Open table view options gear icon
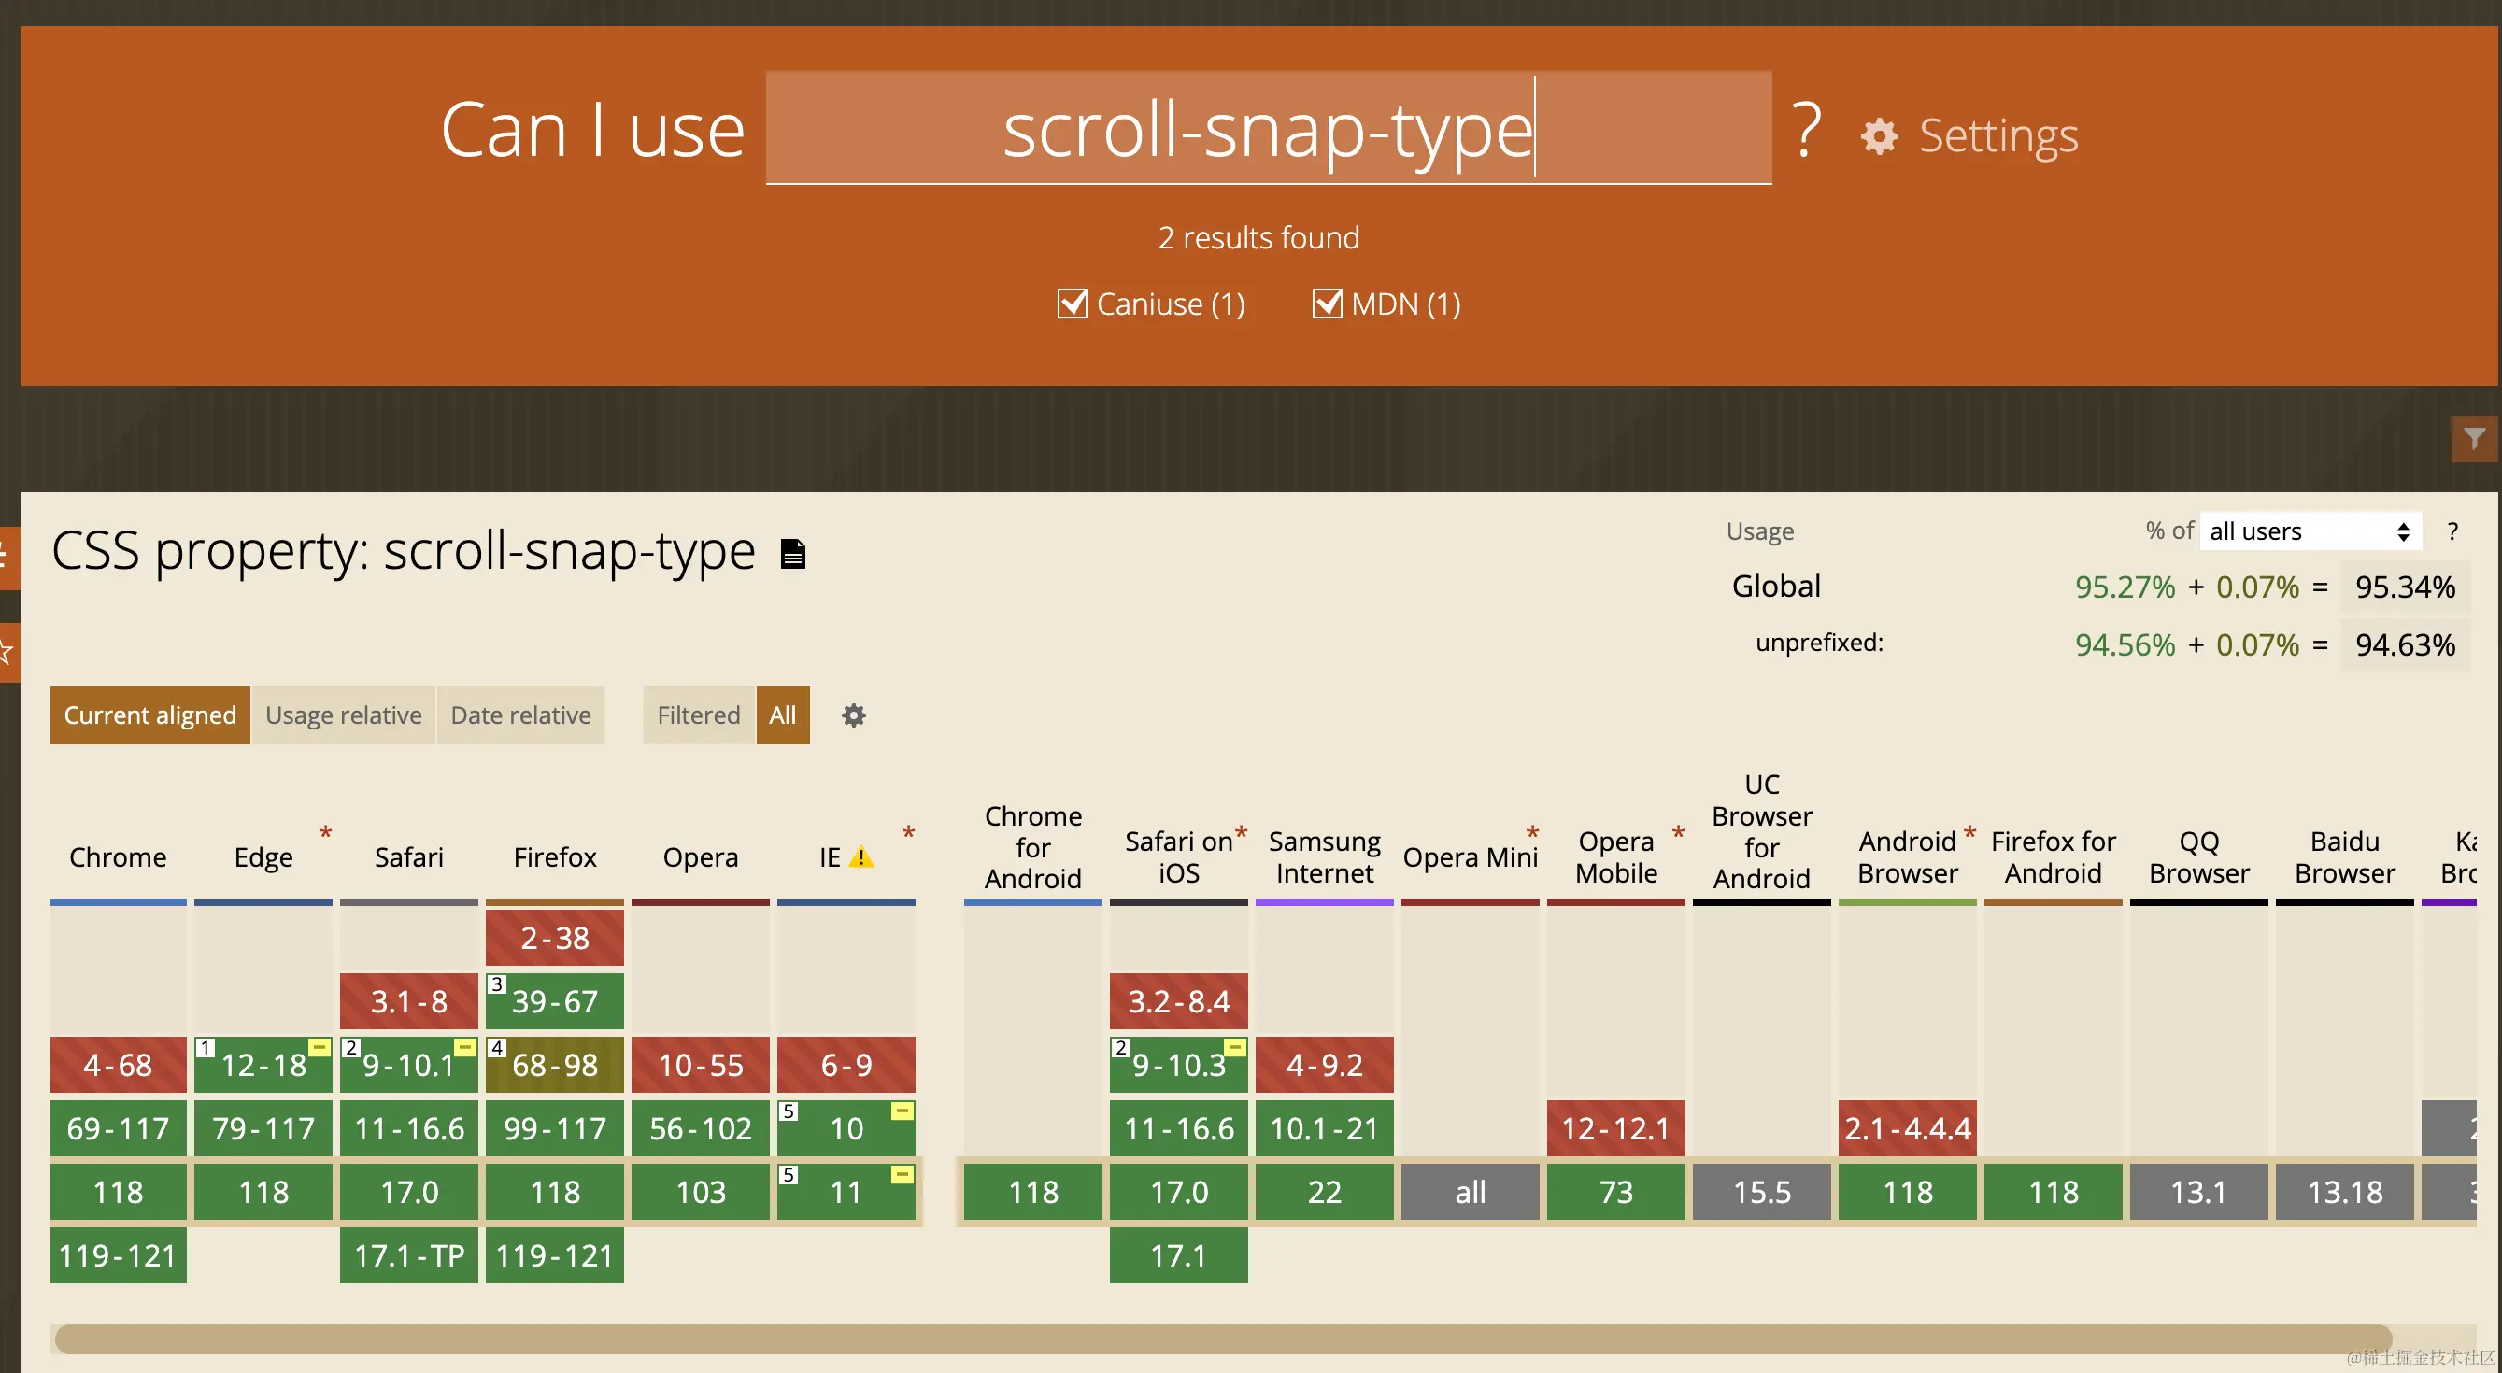 (854, 715)
